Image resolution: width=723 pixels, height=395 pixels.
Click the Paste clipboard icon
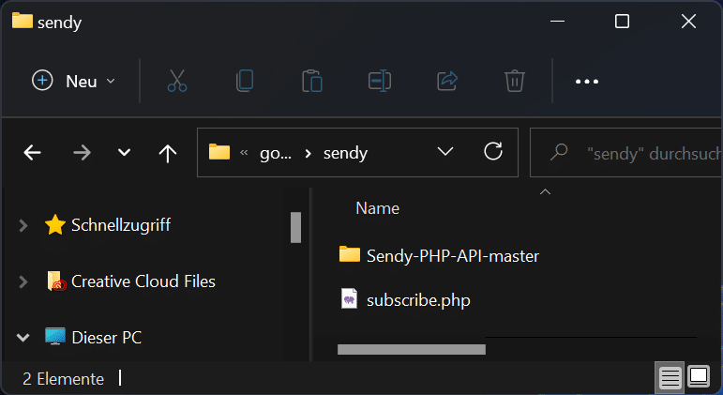pyautogui.click(x=312, y=81)
